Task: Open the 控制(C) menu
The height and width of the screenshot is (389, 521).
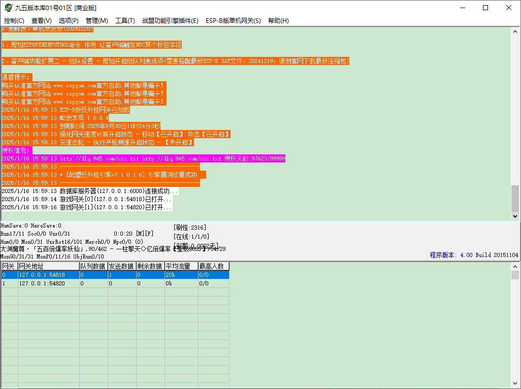Action: tap(14, 21)
